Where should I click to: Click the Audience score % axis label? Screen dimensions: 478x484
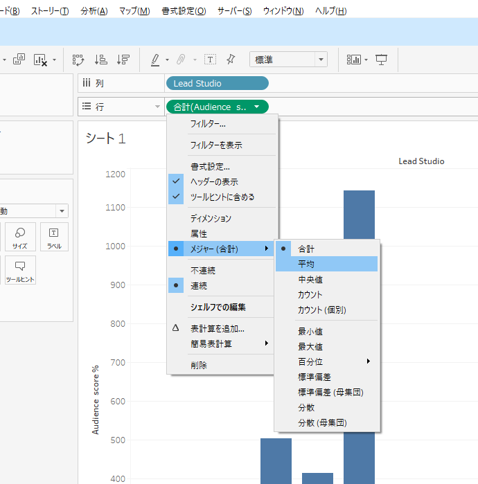(96, 400)
